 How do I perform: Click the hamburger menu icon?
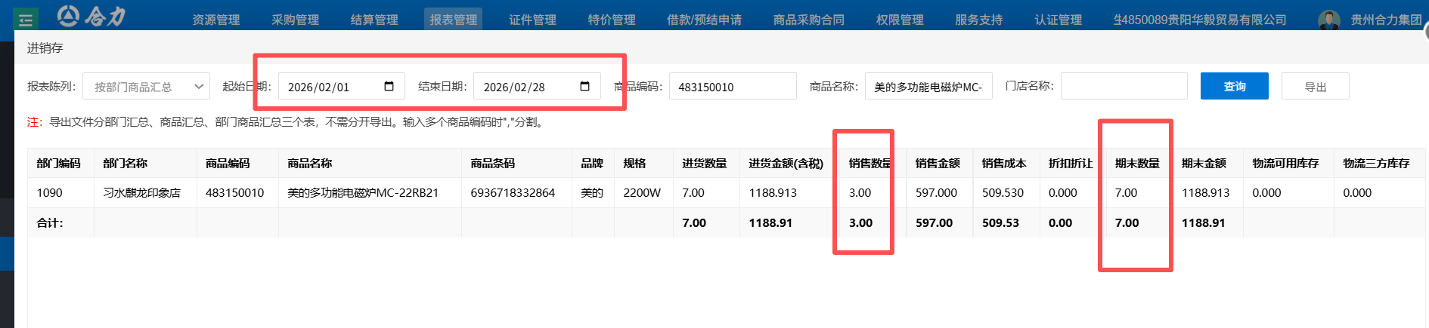coord(26,19)
